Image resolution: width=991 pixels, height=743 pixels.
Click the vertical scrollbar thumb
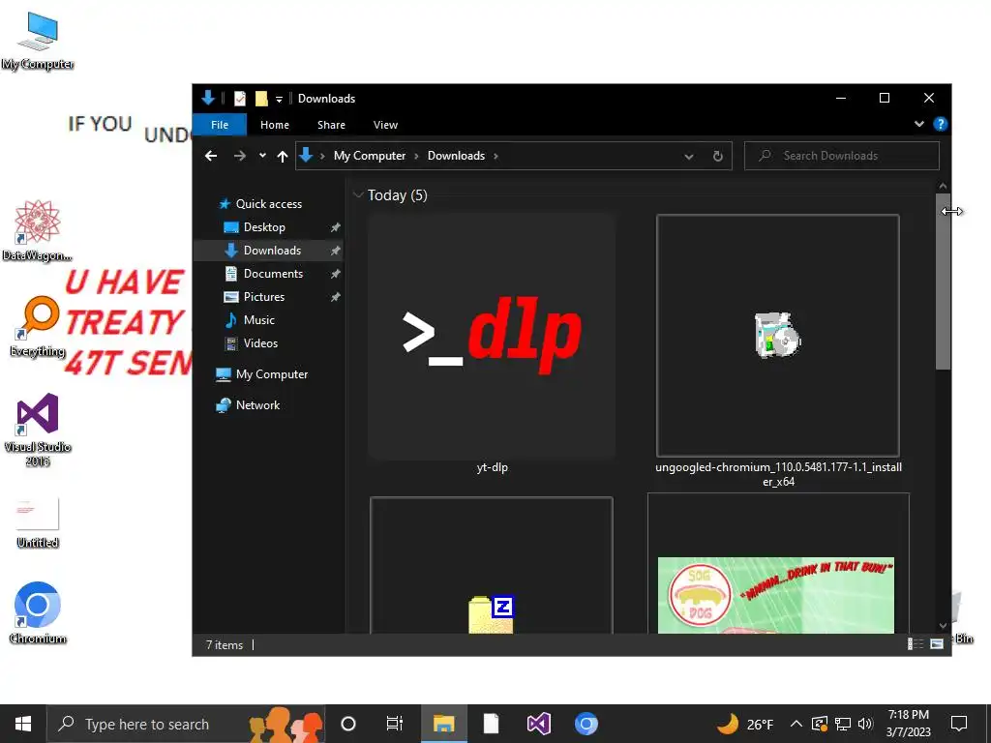point(943,282)
